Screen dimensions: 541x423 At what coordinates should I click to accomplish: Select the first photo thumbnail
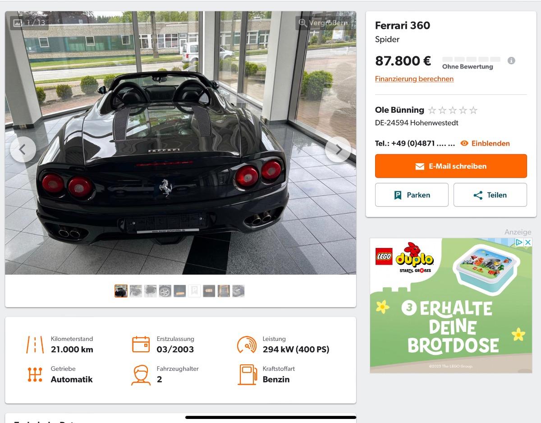(121, 291)
